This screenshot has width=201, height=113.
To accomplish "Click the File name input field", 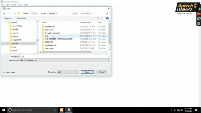I will coord(65,56).
